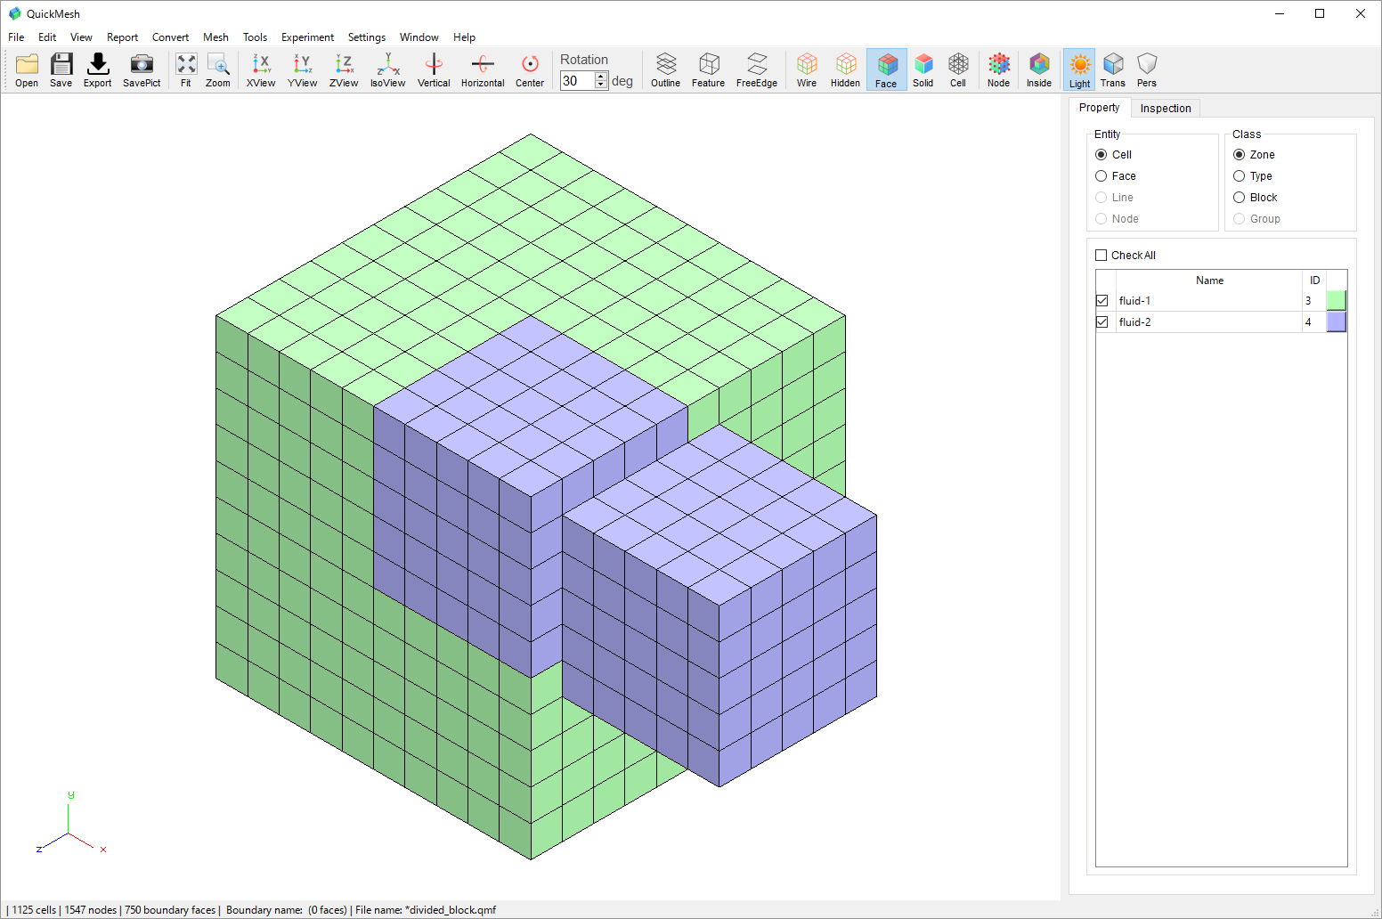
Task: Show Feature edges display
Action: [x=709, y=69]
